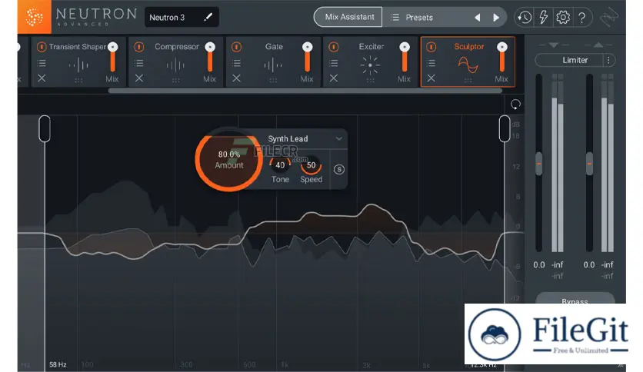This screenshot has height=372, width=643.
Task: Toggle Compressor power button
Action: 139,47
